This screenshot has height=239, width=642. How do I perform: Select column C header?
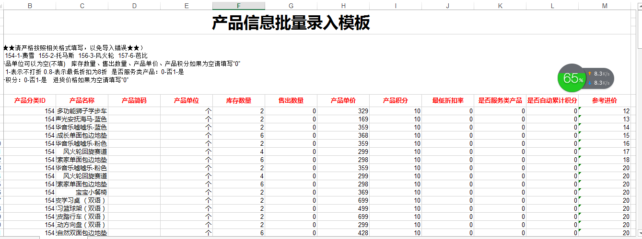coord(82,6)
